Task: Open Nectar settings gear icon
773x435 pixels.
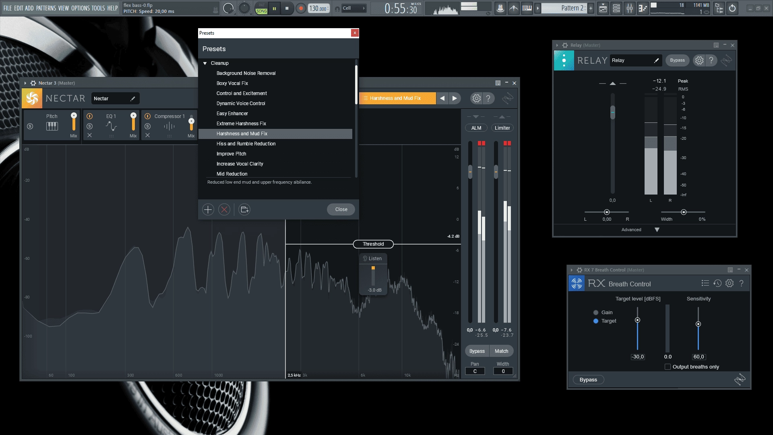Action: point(476,98)
